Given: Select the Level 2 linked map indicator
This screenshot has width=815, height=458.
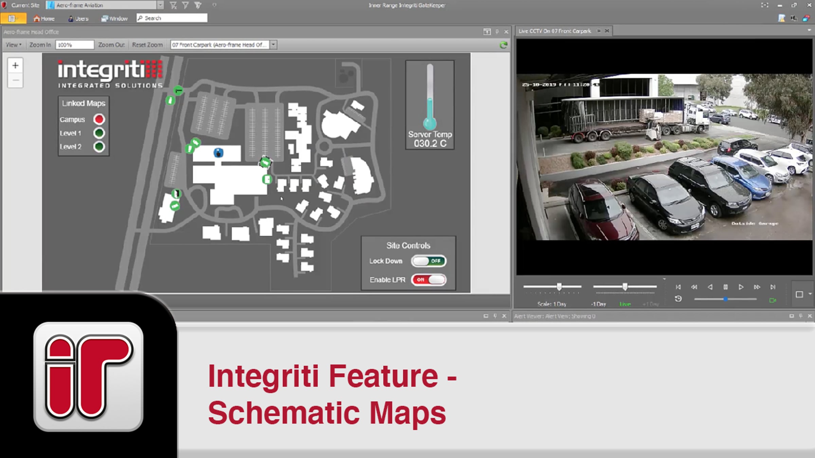Looking at the screenshot, I should coord(99,147).
